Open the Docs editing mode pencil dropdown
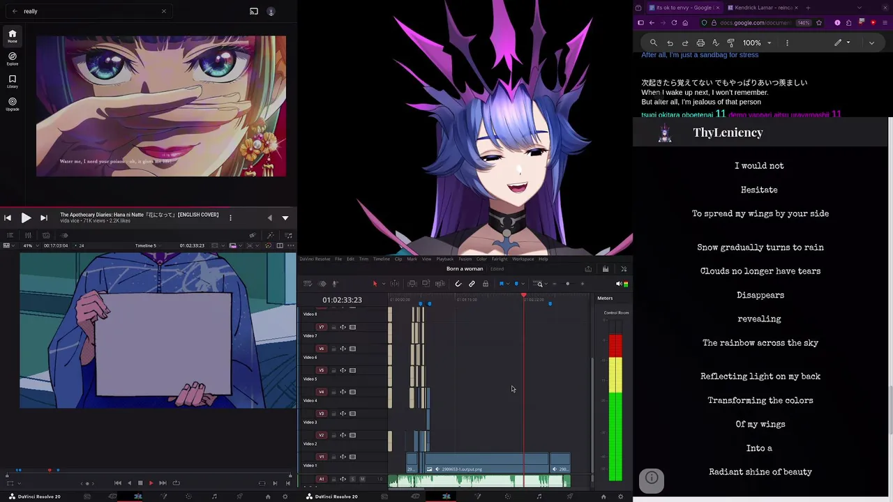This screenshot has width=893, height=502. (842, 43)
